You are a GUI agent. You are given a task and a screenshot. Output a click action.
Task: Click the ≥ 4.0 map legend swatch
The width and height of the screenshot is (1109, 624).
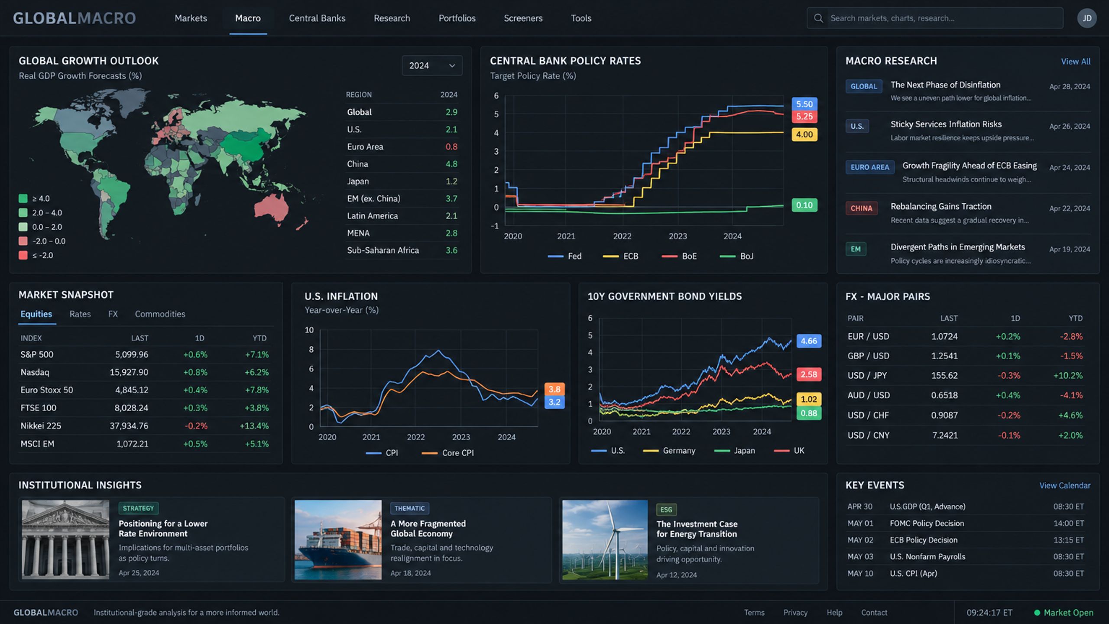[23, 198]
